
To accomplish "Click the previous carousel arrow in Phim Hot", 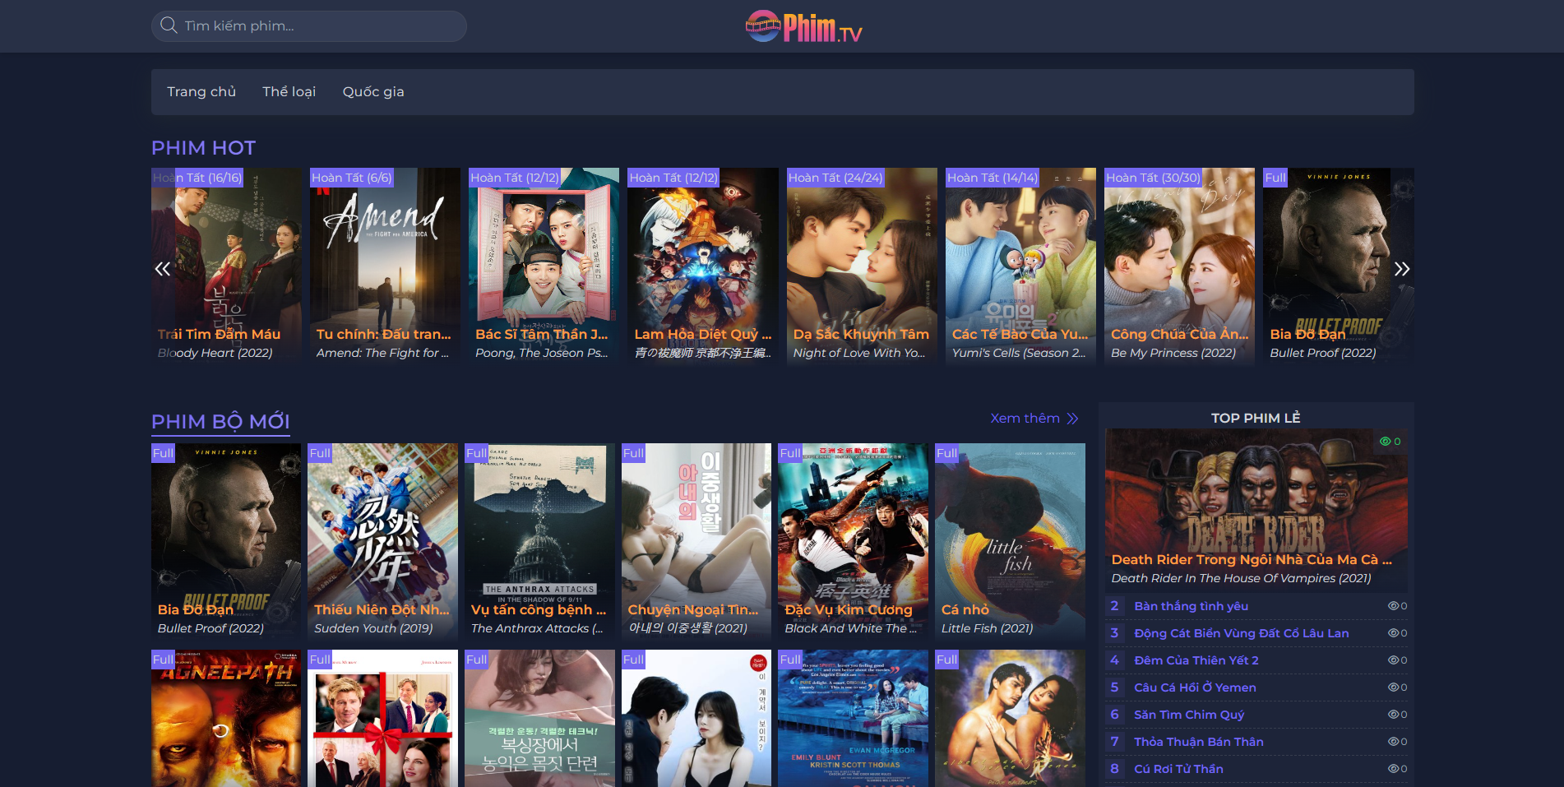I will [163, 269].
